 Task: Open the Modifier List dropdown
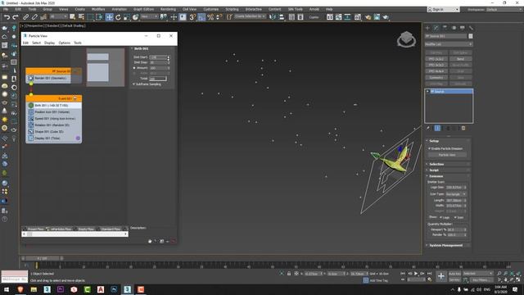[449, 44]
